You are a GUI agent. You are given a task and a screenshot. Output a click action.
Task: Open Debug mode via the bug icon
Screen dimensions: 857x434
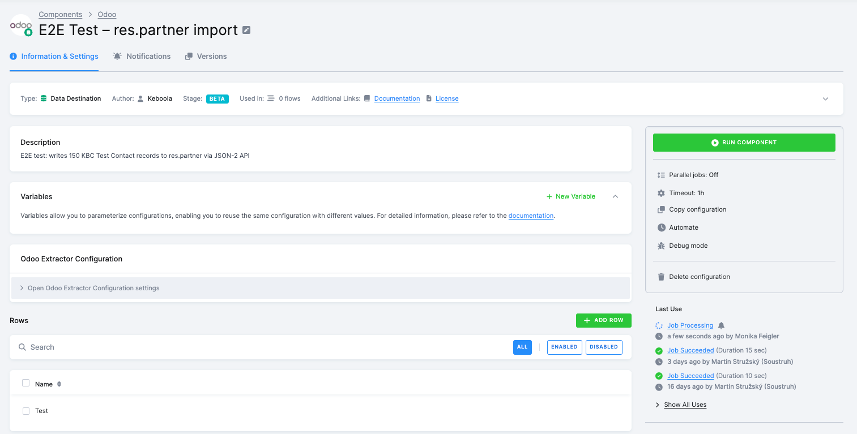pyautogui.click(x=661, y=245)
